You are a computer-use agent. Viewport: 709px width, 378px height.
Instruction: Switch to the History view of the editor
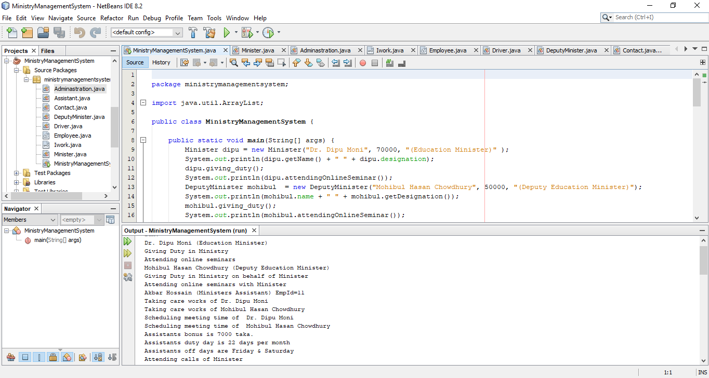coord(162,62)
